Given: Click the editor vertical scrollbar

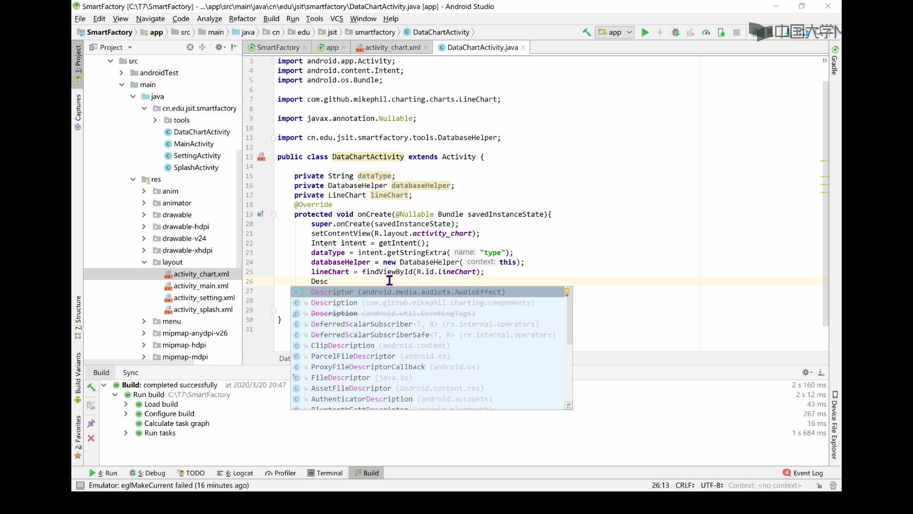Looking at the screenshot, I should point(826,203).
